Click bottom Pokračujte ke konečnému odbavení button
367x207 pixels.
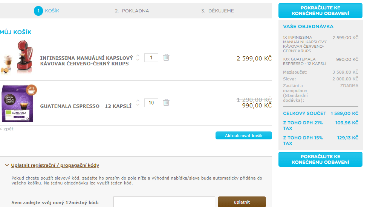pos(320,159)
